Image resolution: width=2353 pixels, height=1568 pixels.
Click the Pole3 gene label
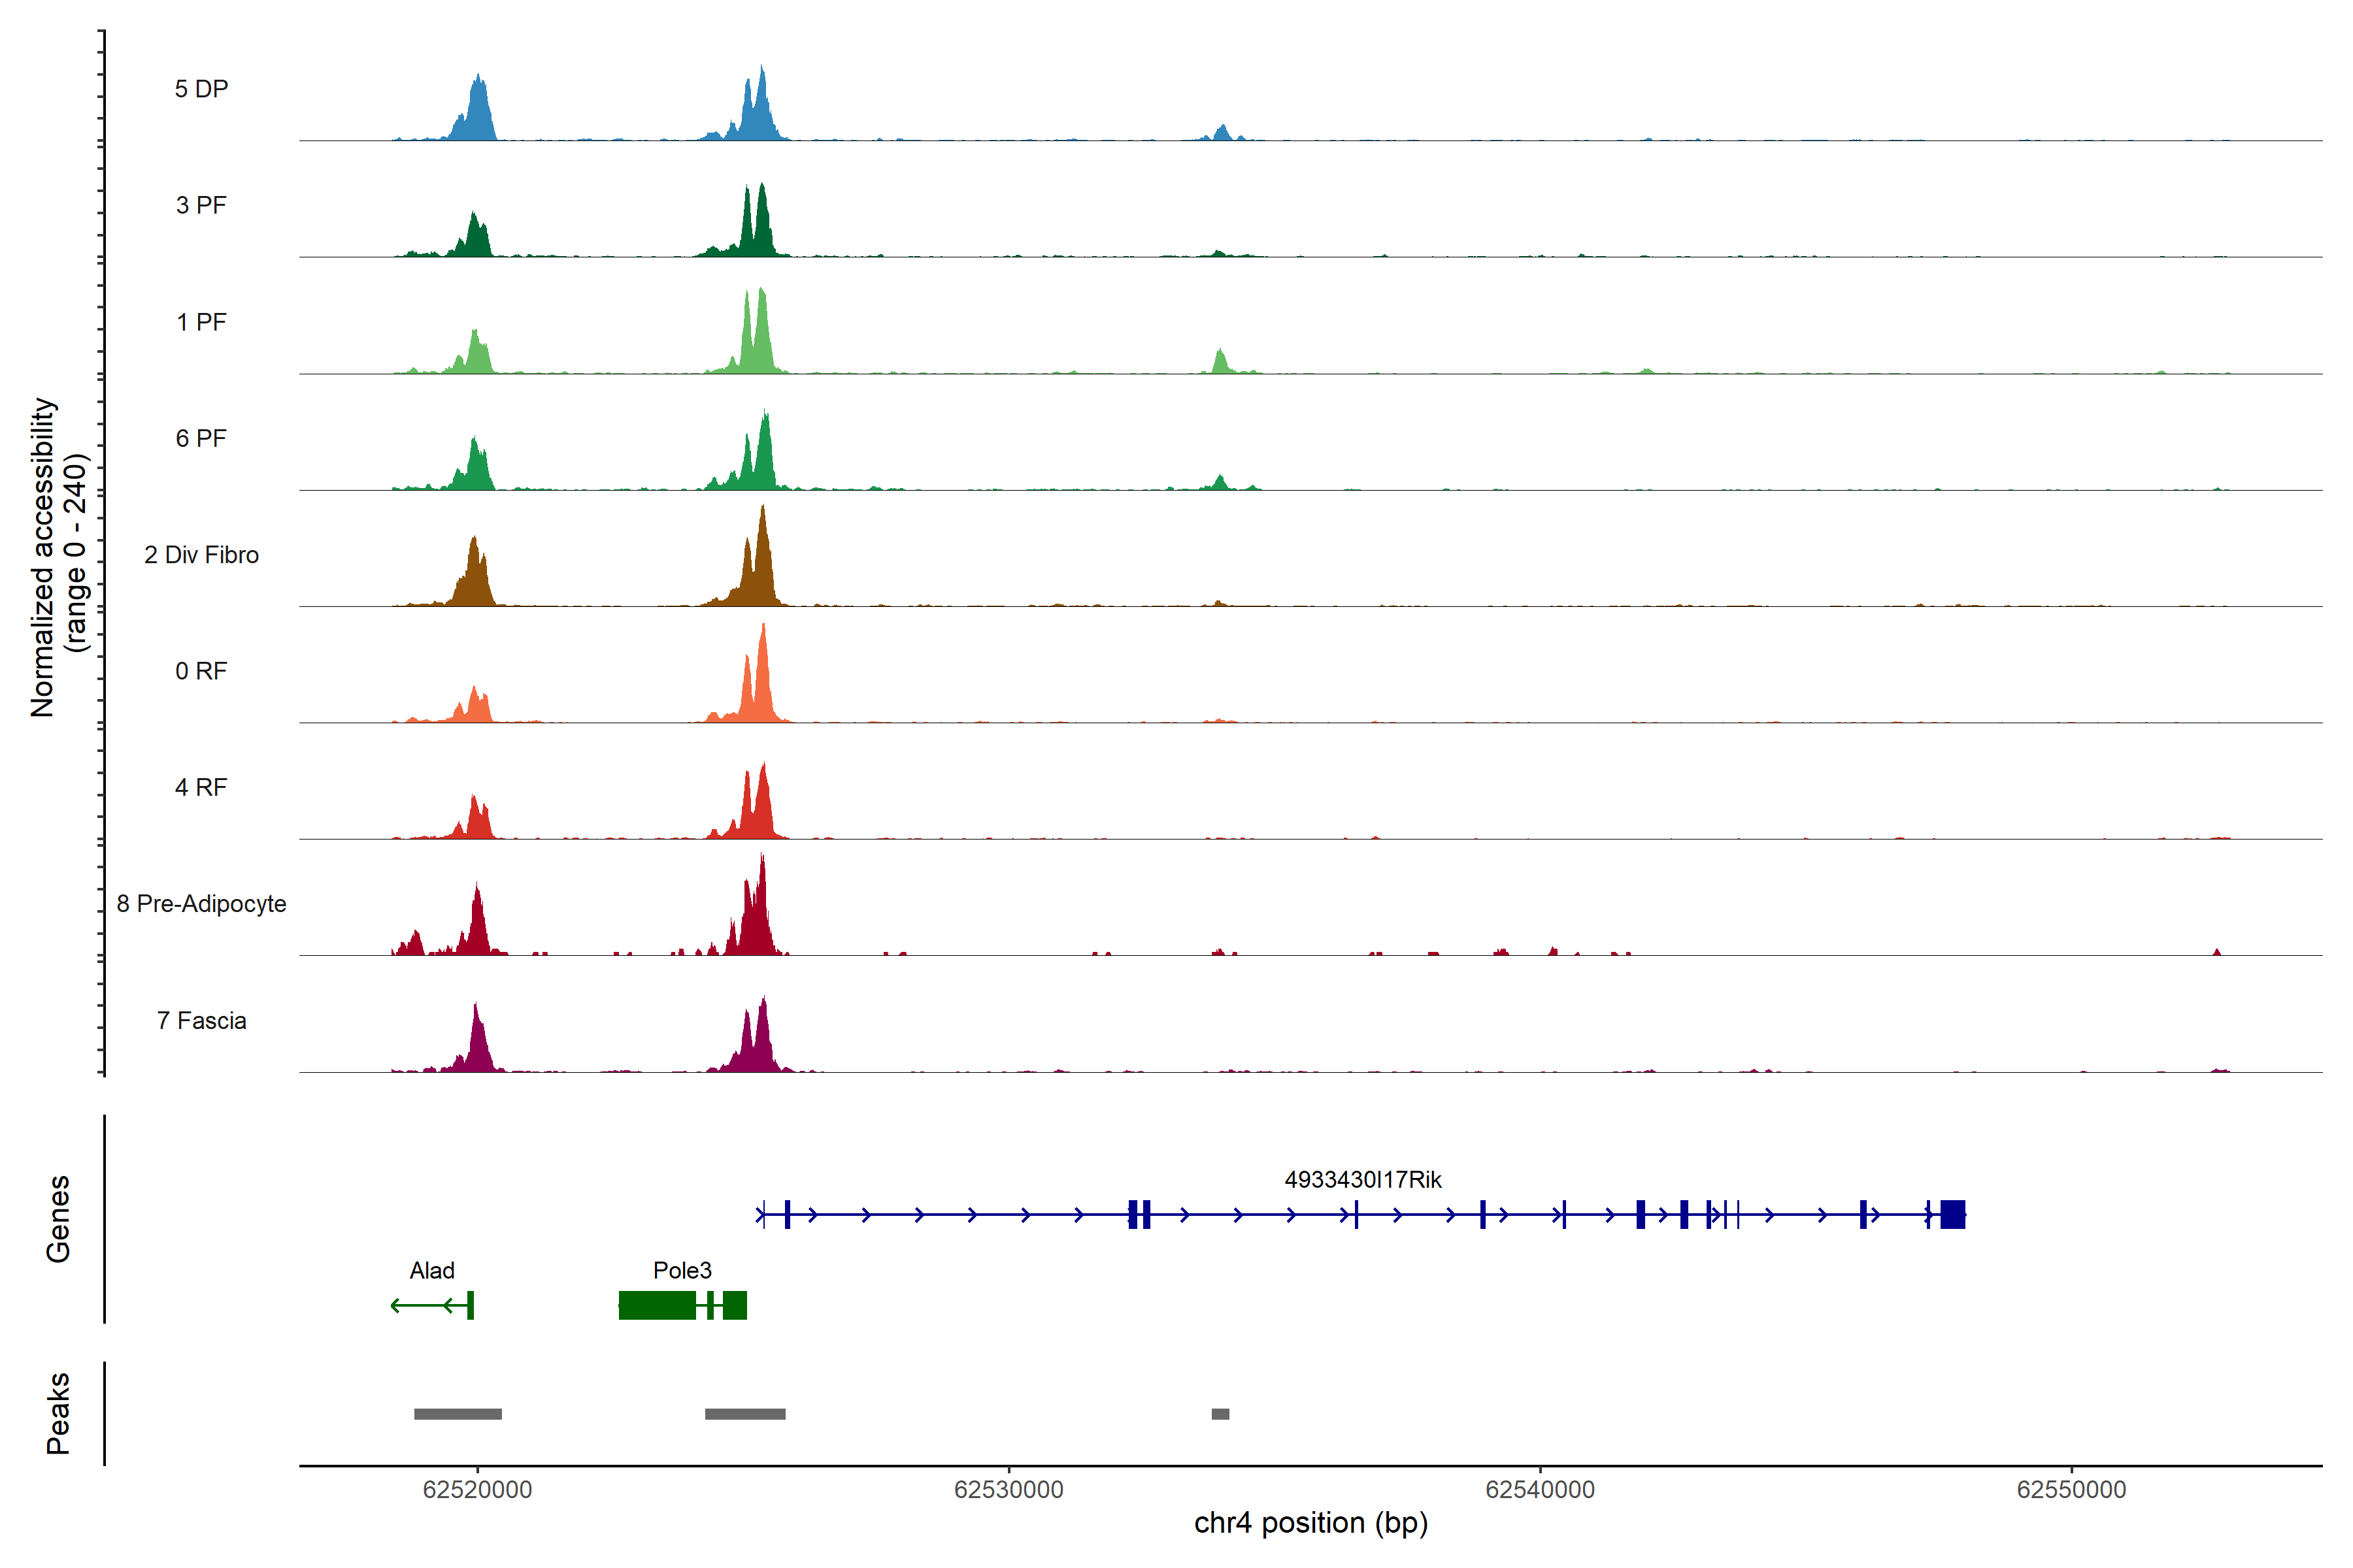click(x=682, y=1271)
